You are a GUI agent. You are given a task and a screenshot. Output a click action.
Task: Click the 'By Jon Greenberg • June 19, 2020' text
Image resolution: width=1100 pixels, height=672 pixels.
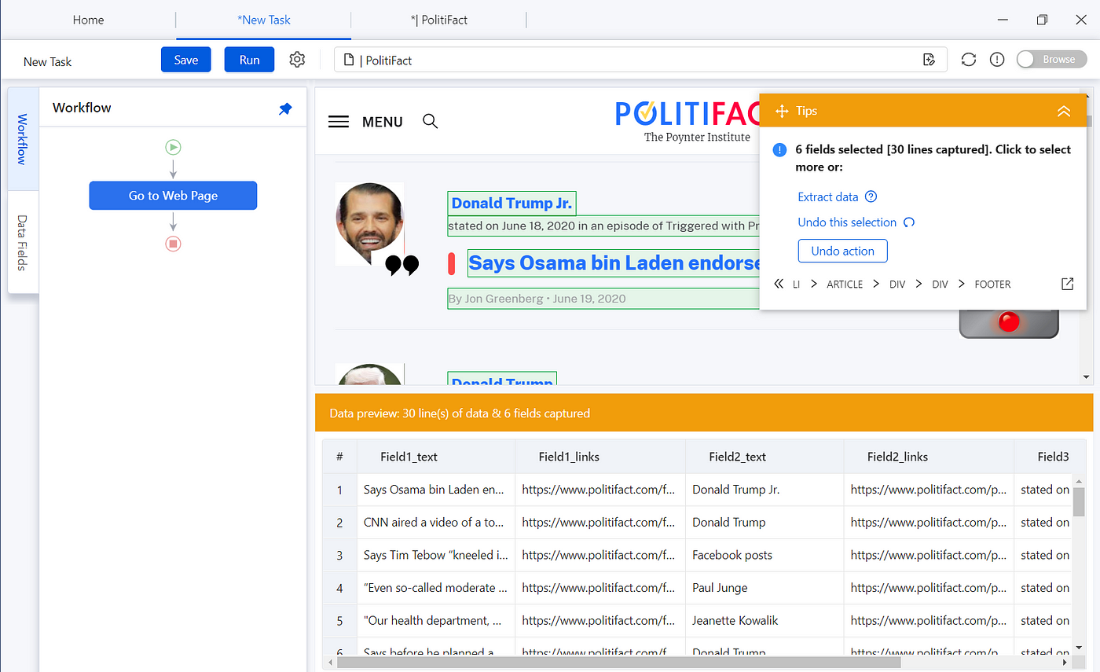click(x=537, y=299)
